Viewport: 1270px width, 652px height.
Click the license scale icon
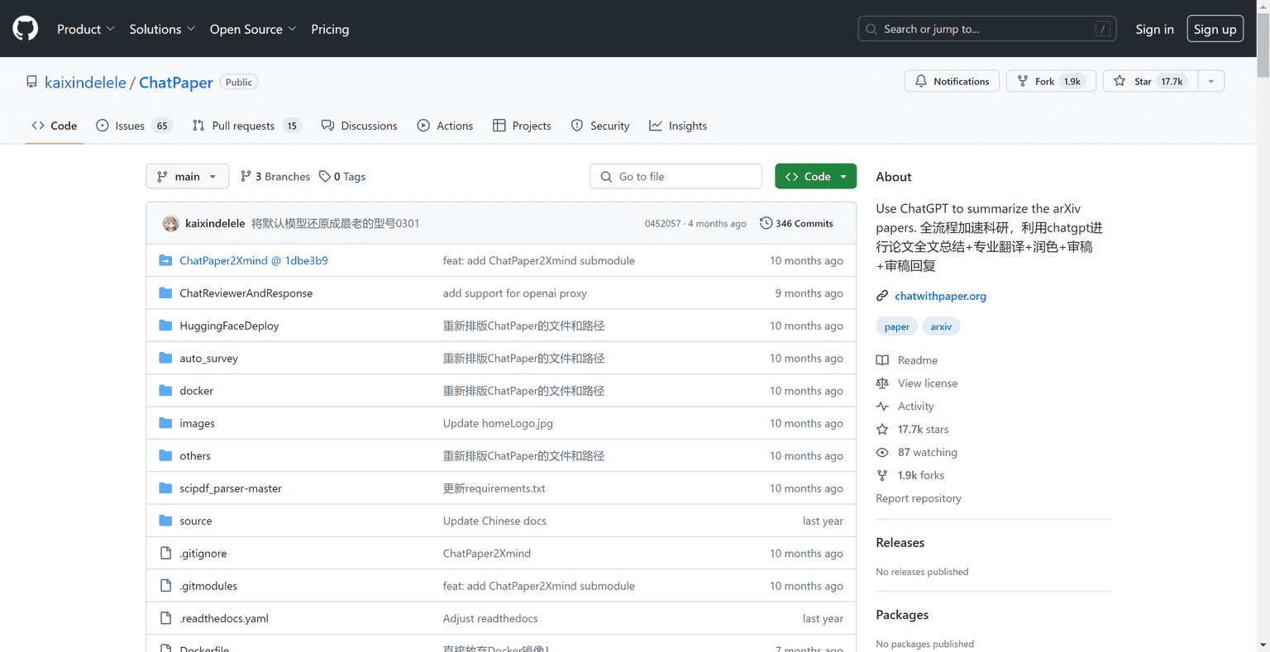pos(882,383)
